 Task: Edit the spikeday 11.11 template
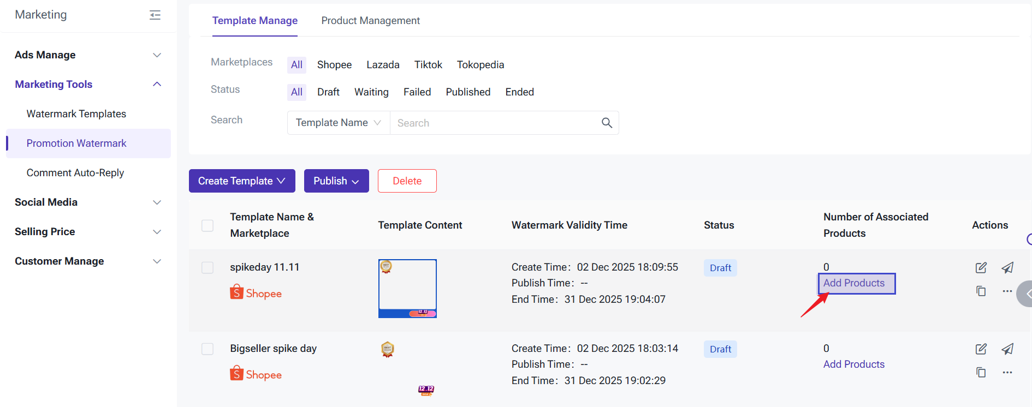(981, 267)
